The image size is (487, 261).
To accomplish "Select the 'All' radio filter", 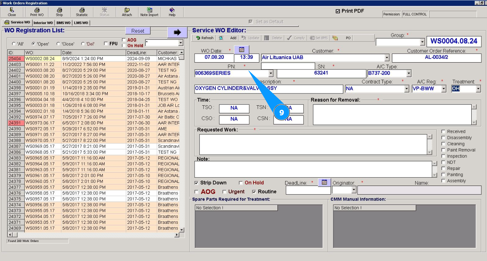I will [14, 44].
